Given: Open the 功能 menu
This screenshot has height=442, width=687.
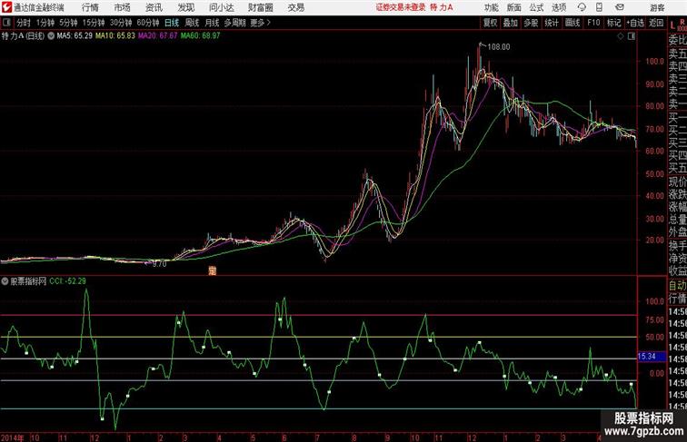Looking at the screenshot, I should click(x=491, y=7).
